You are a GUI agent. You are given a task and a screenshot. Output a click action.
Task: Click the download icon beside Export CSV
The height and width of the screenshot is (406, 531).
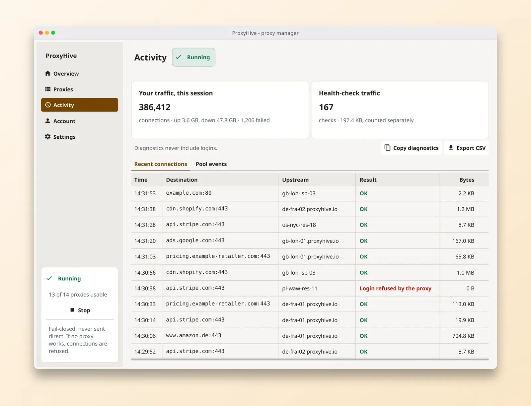[451, 148]
